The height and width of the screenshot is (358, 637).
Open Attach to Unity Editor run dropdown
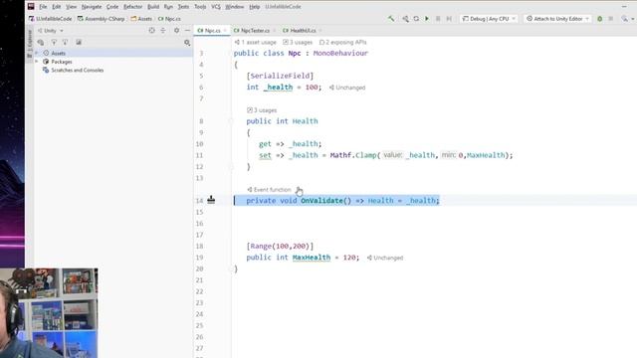click(557, 19)
